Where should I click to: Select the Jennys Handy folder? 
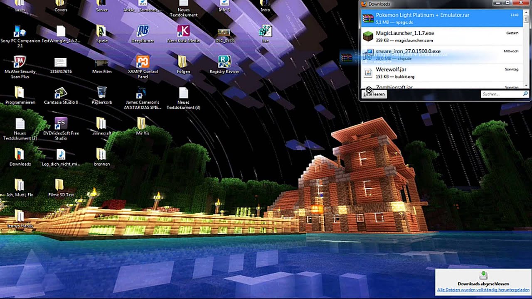pyautogui.click(x=20, y=218)
